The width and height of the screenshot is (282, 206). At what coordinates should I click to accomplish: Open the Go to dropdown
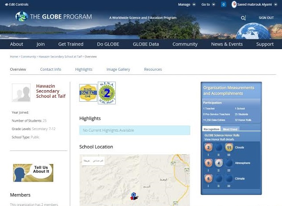pyautogui.click(x=208, y=4)
